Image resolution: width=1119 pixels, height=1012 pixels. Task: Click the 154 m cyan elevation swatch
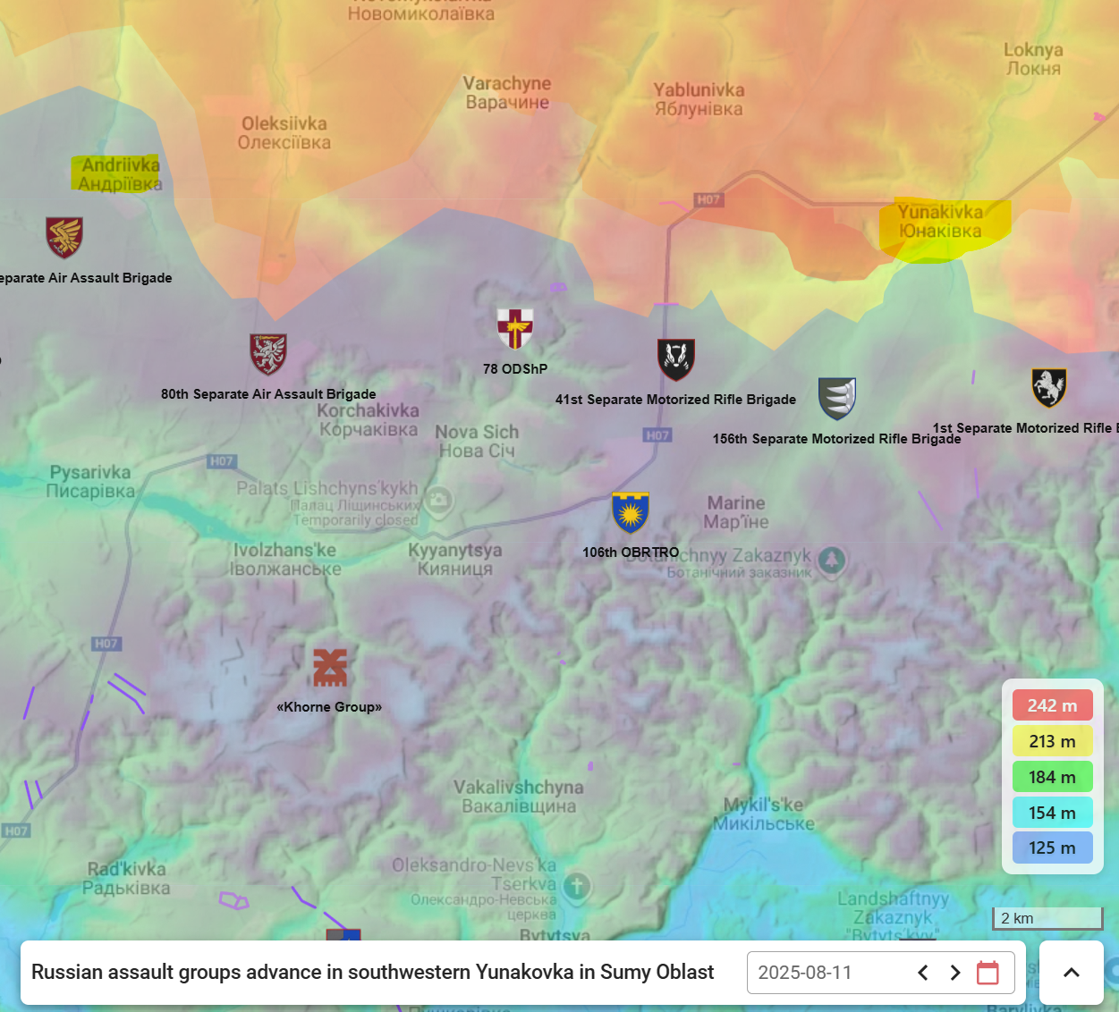click(1053, 813)
